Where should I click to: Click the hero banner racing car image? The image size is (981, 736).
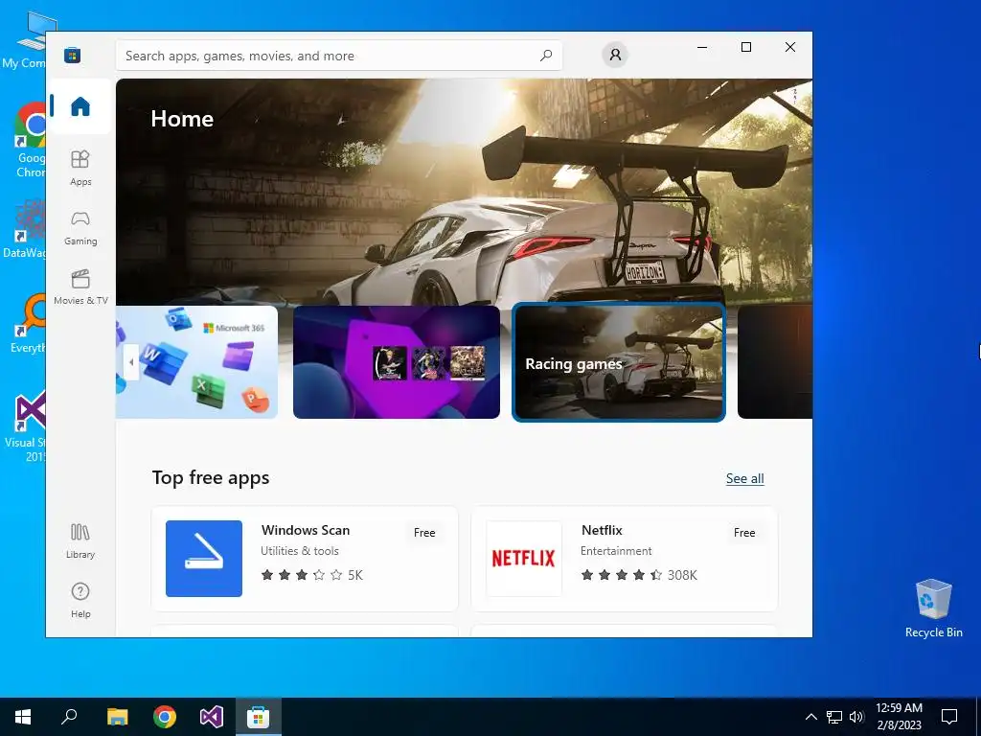(464, 192)
